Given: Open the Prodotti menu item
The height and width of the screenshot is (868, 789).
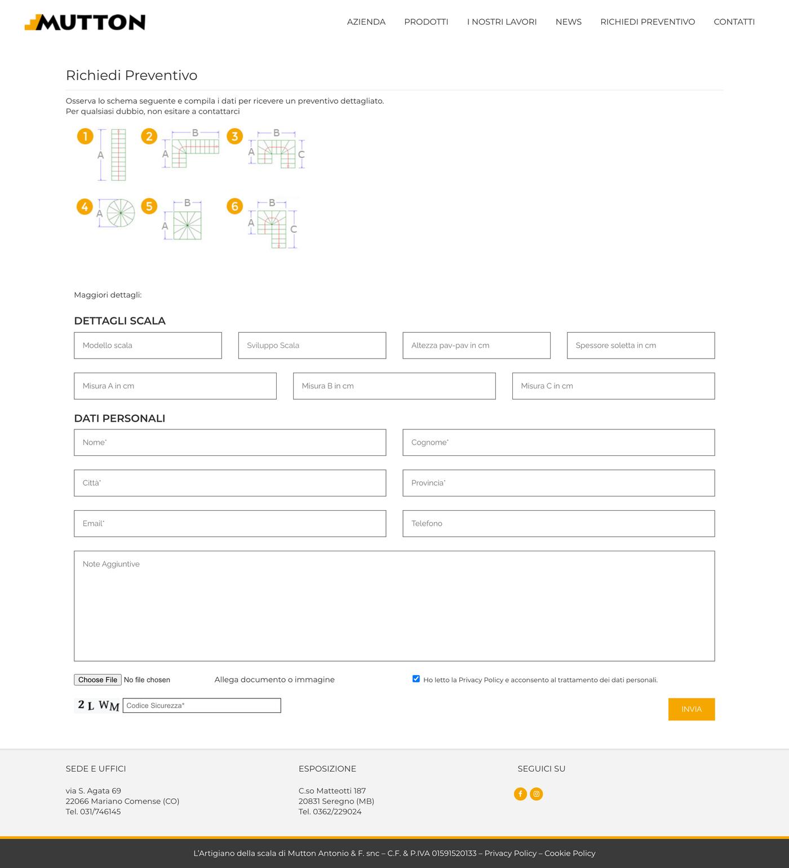Looking at the screenshot, I should [426, 22].
